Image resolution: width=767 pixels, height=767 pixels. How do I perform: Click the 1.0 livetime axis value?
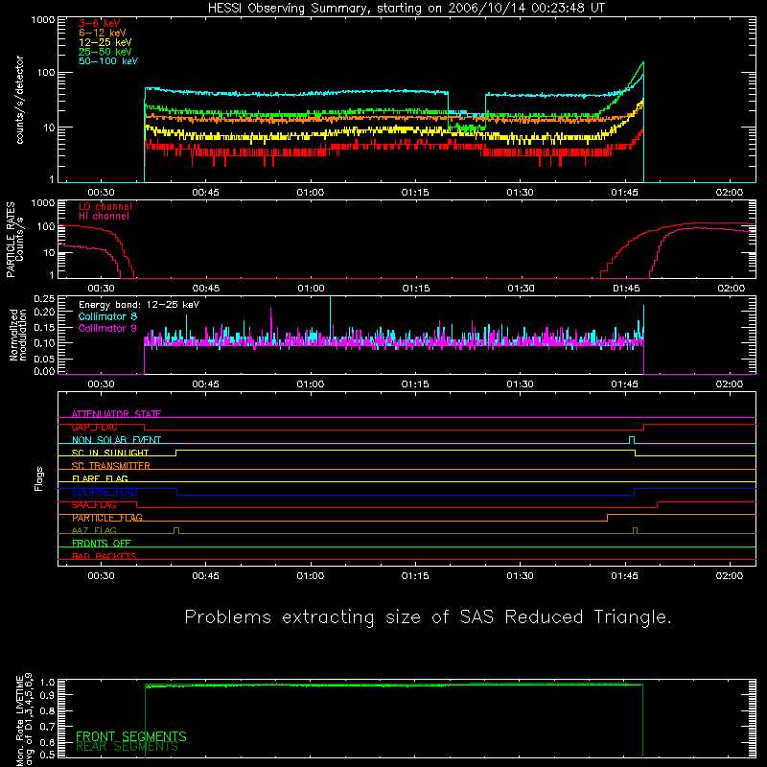[x=47, y=682]
